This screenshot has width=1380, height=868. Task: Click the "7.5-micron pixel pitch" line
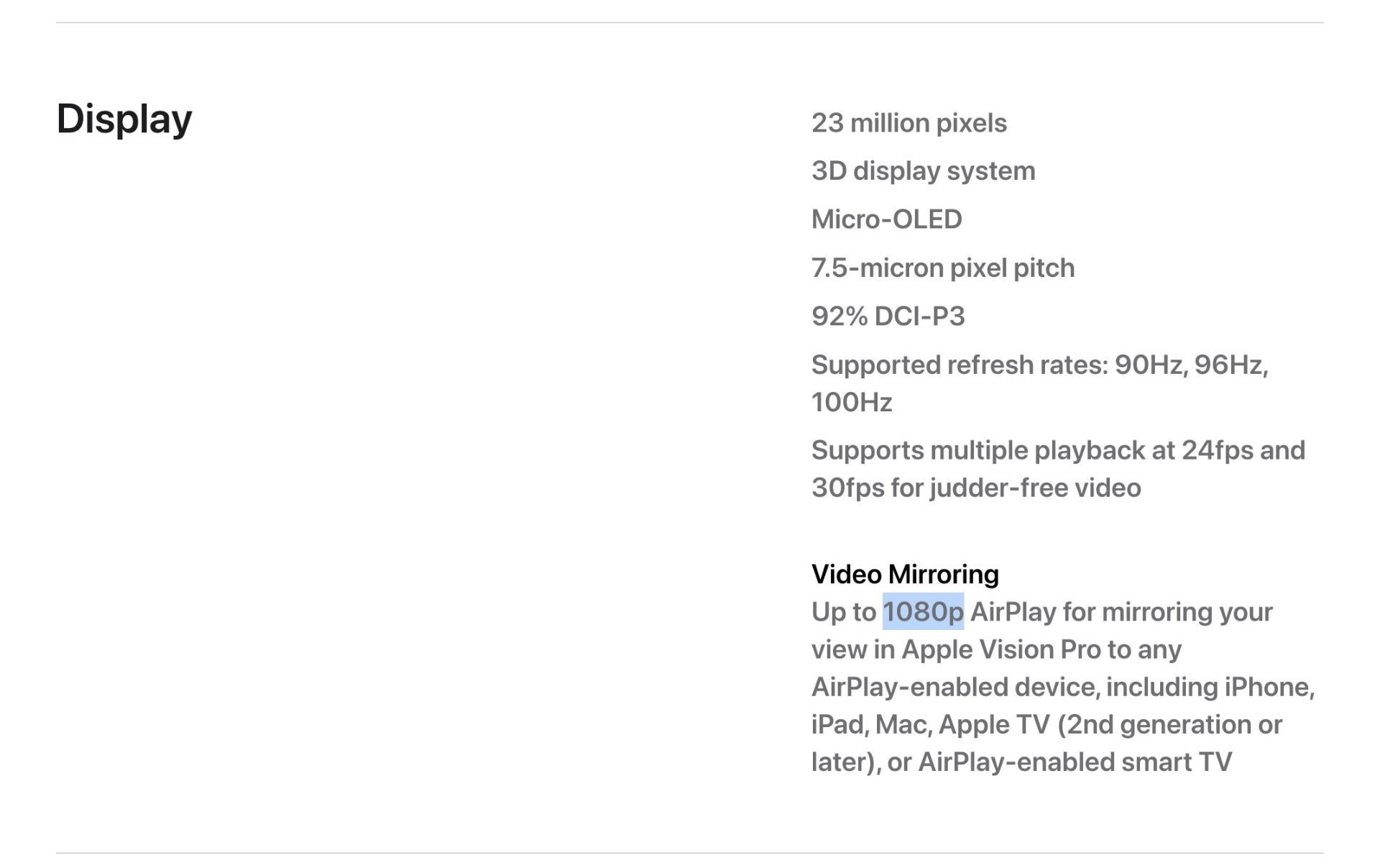[x=942, y=268]
